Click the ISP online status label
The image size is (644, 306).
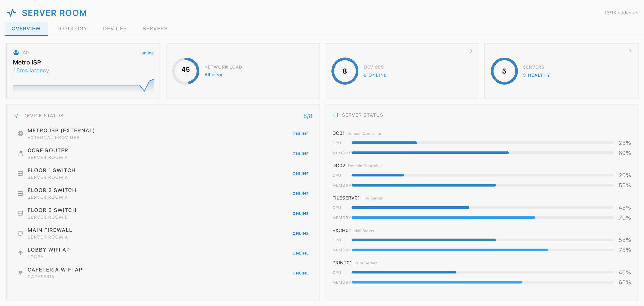point(148,53)
